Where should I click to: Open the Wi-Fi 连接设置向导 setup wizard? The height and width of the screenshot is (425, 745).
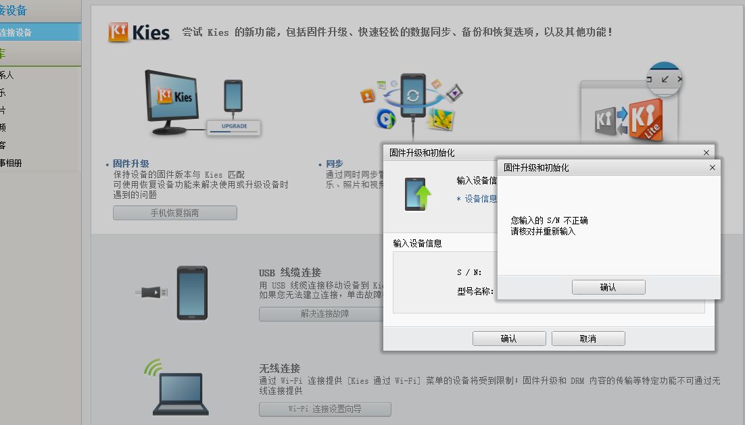[325, 409]
